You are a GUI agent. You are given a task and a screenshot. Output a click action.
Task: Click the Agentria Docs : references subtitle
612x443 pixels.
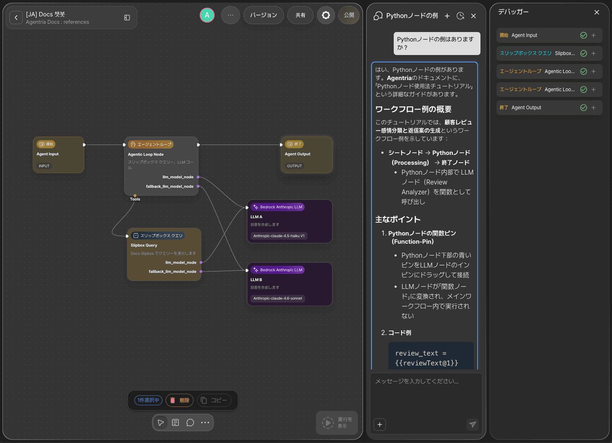coord(57,22)
